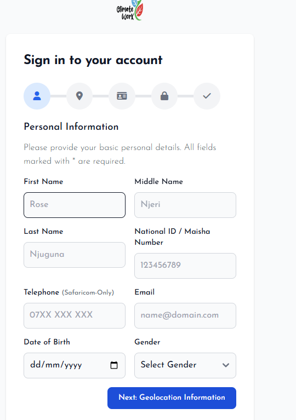Open the calendar picker icon
This screenshot has height=420, width=296.
pos(114,365)
